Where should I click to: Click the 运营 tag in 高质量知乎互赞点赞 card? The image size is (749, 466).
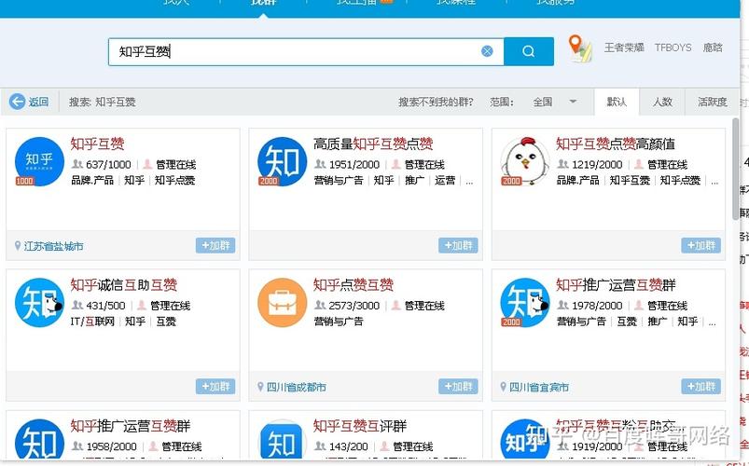point(445,180)
